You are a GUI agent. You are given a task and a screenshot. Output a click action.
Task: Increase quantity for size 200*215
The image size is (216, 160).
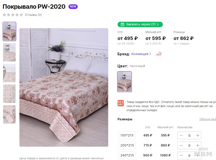pyautogui.click(x=198, y=145)
